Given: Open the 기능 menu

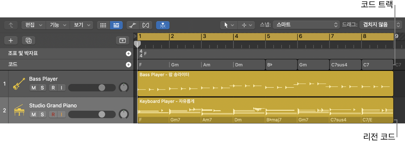Looking at the screenshot, I should (x=58, y=25).
